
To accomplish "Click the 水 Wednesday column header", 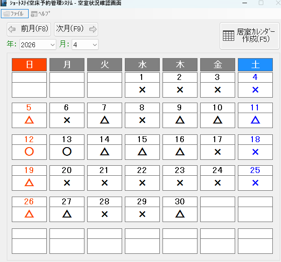I will point(142,64).
